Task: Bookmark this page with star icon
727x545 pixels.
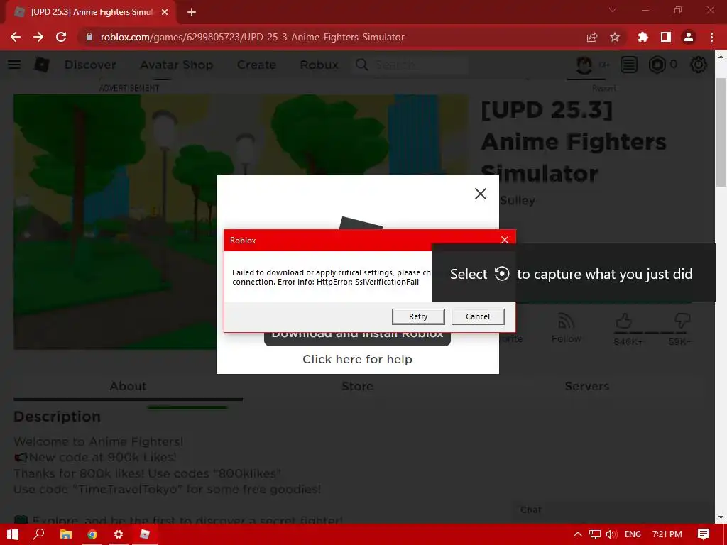Action: tap(615, 37)
